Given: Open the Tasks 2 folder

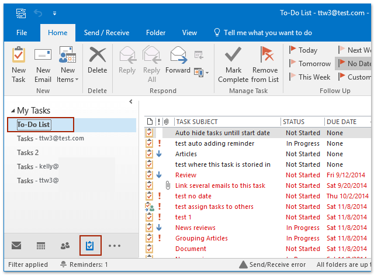Looking at the screenshot, I should (27, 153).
